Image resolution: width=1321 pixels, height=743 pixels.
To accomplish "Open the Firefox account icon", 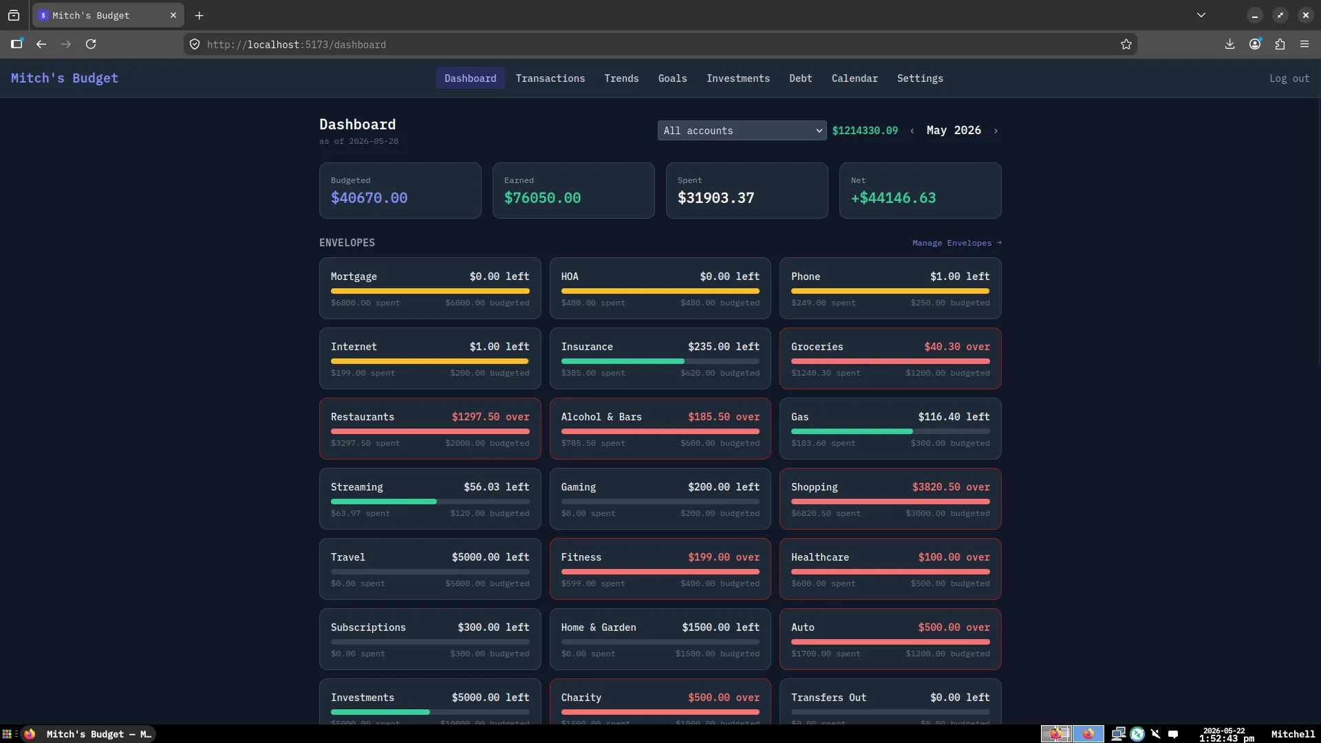I will point(1255,44).
